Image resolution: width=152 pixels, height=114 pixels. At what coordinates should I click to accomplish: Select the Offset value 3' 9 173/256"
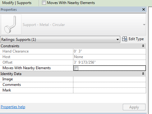point(85,62)
